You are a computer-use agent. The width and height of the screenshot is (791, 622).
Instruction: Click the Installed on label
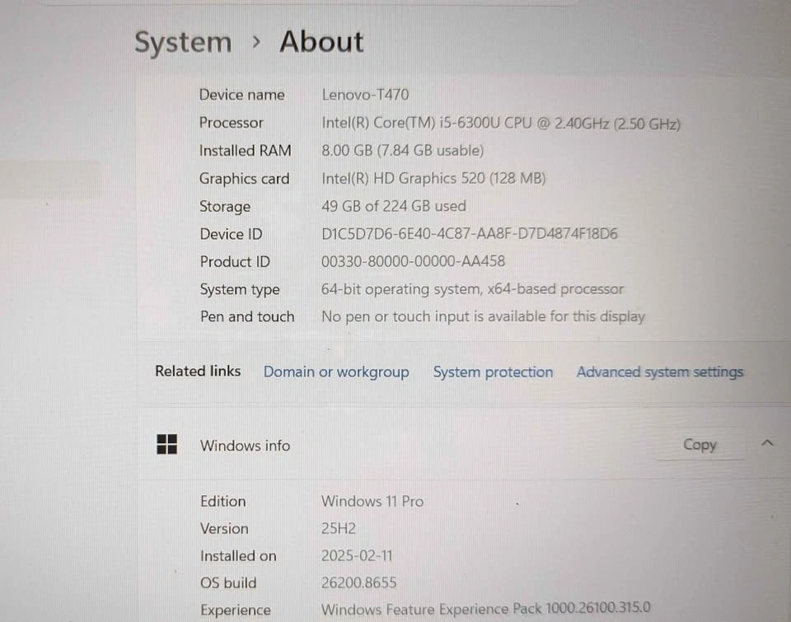click(238, 555)
